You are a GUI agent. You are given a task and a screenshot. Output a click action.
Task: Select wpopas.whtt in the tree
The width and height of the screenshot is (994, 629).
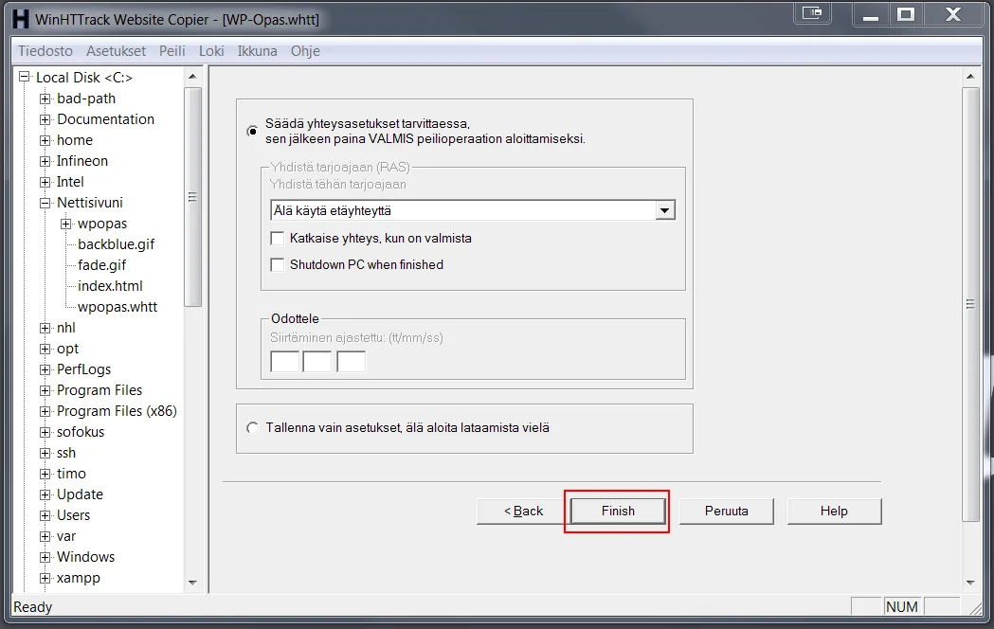click(117, 307)
